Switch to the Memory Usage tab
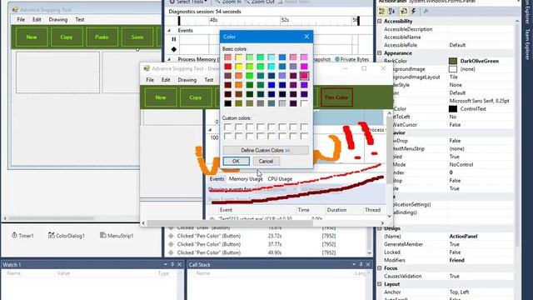 (246, 179)
